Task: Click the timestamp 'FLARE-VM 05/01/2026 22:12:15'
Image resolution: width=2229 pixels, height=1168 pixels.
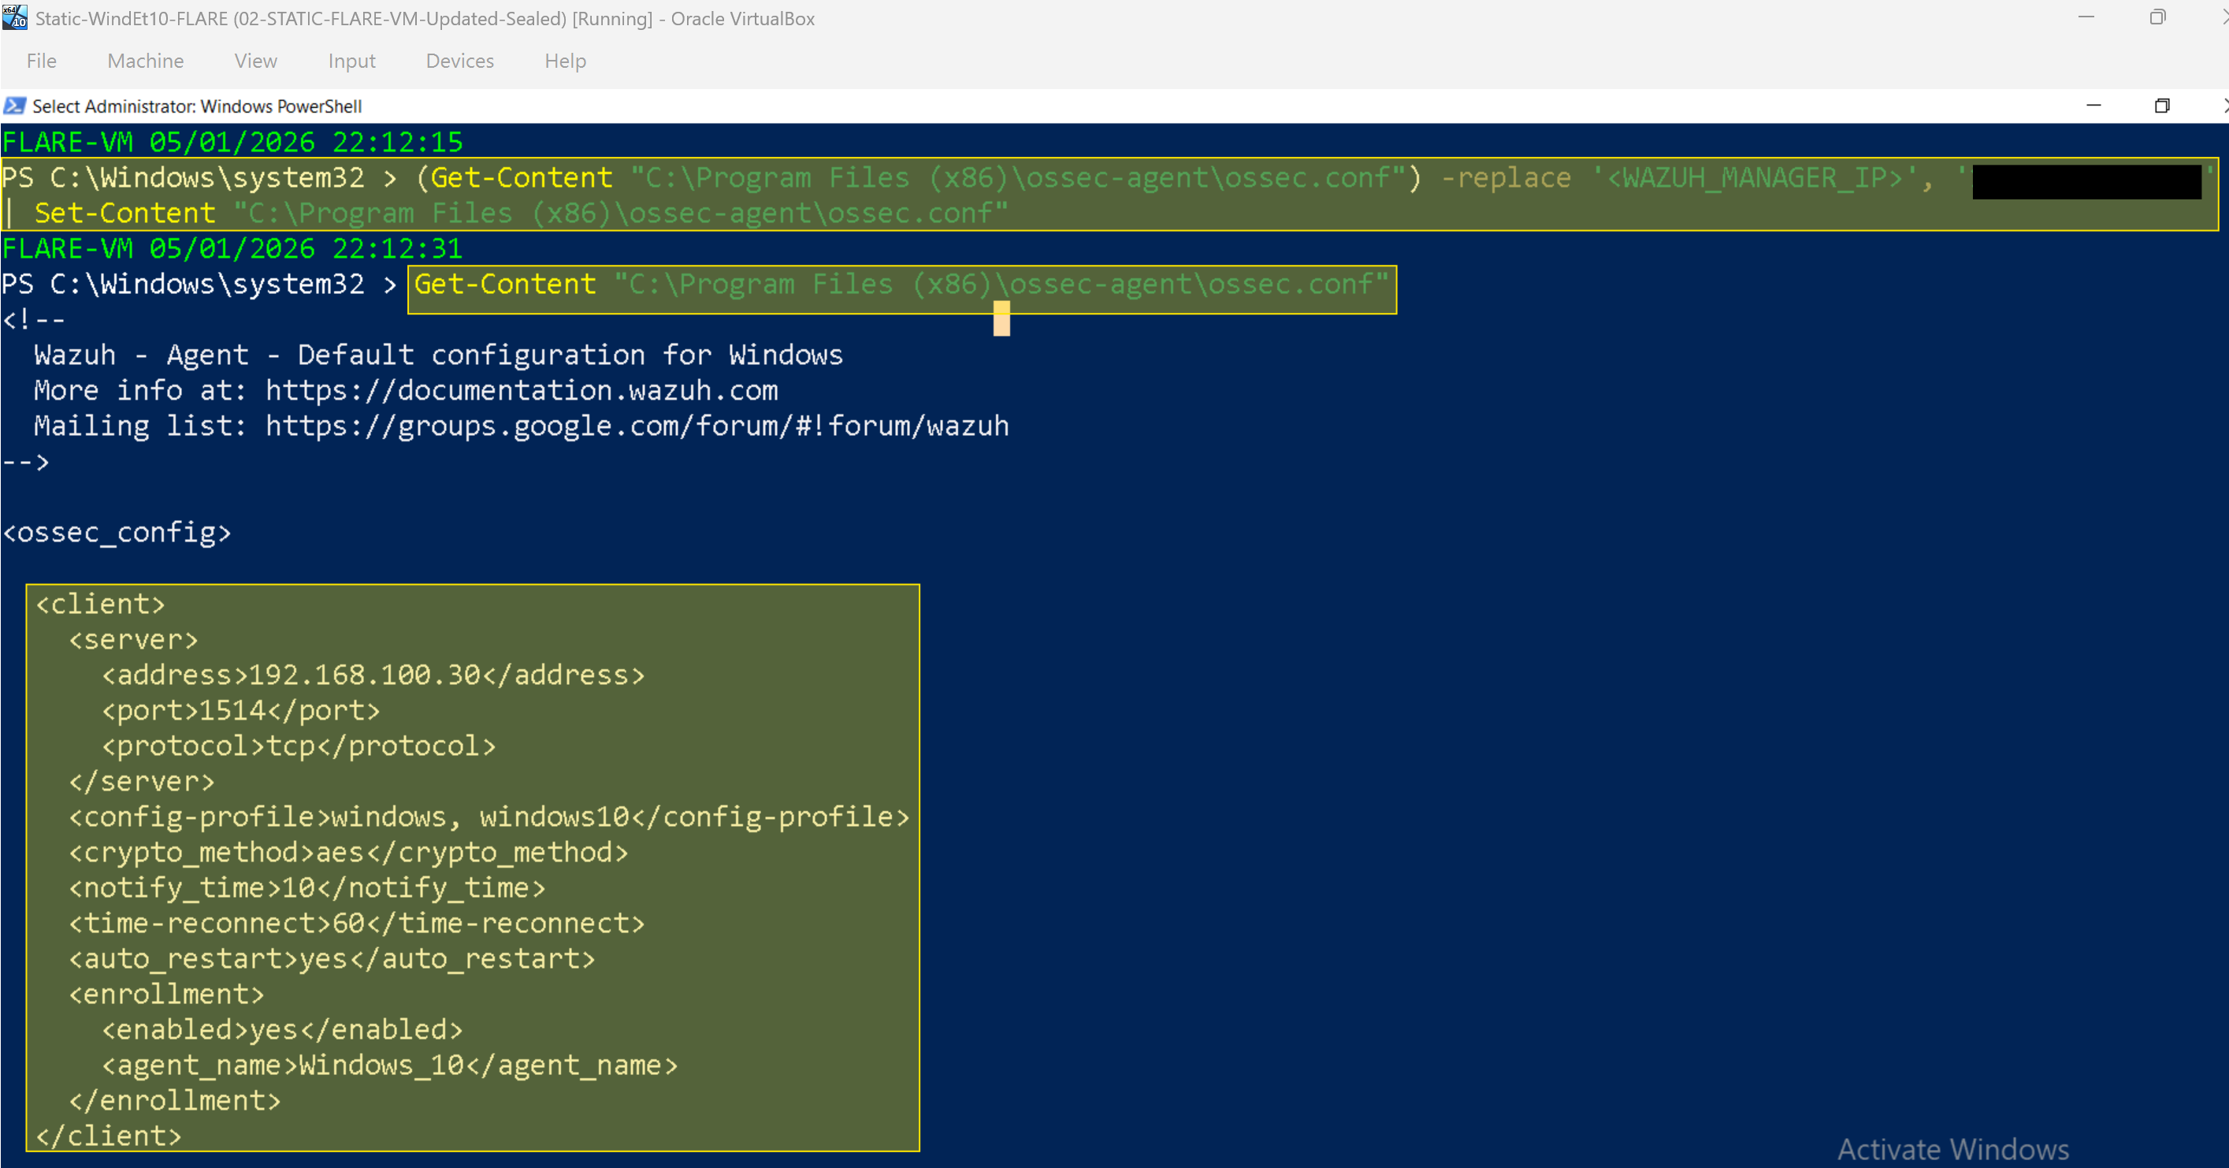Action: (232, 141)
